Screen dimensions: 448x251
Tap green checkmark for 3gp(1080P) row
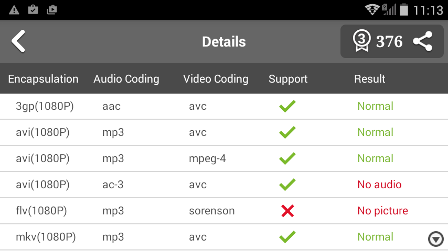(x=287, y=106)
